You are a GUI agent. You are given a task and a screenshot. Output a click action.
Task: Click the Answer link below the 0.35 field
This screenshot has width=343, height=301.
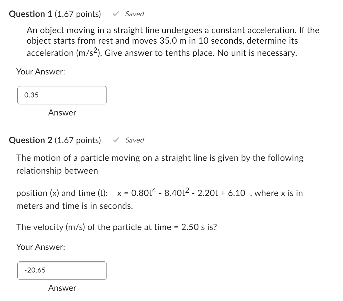click(62, 113)
